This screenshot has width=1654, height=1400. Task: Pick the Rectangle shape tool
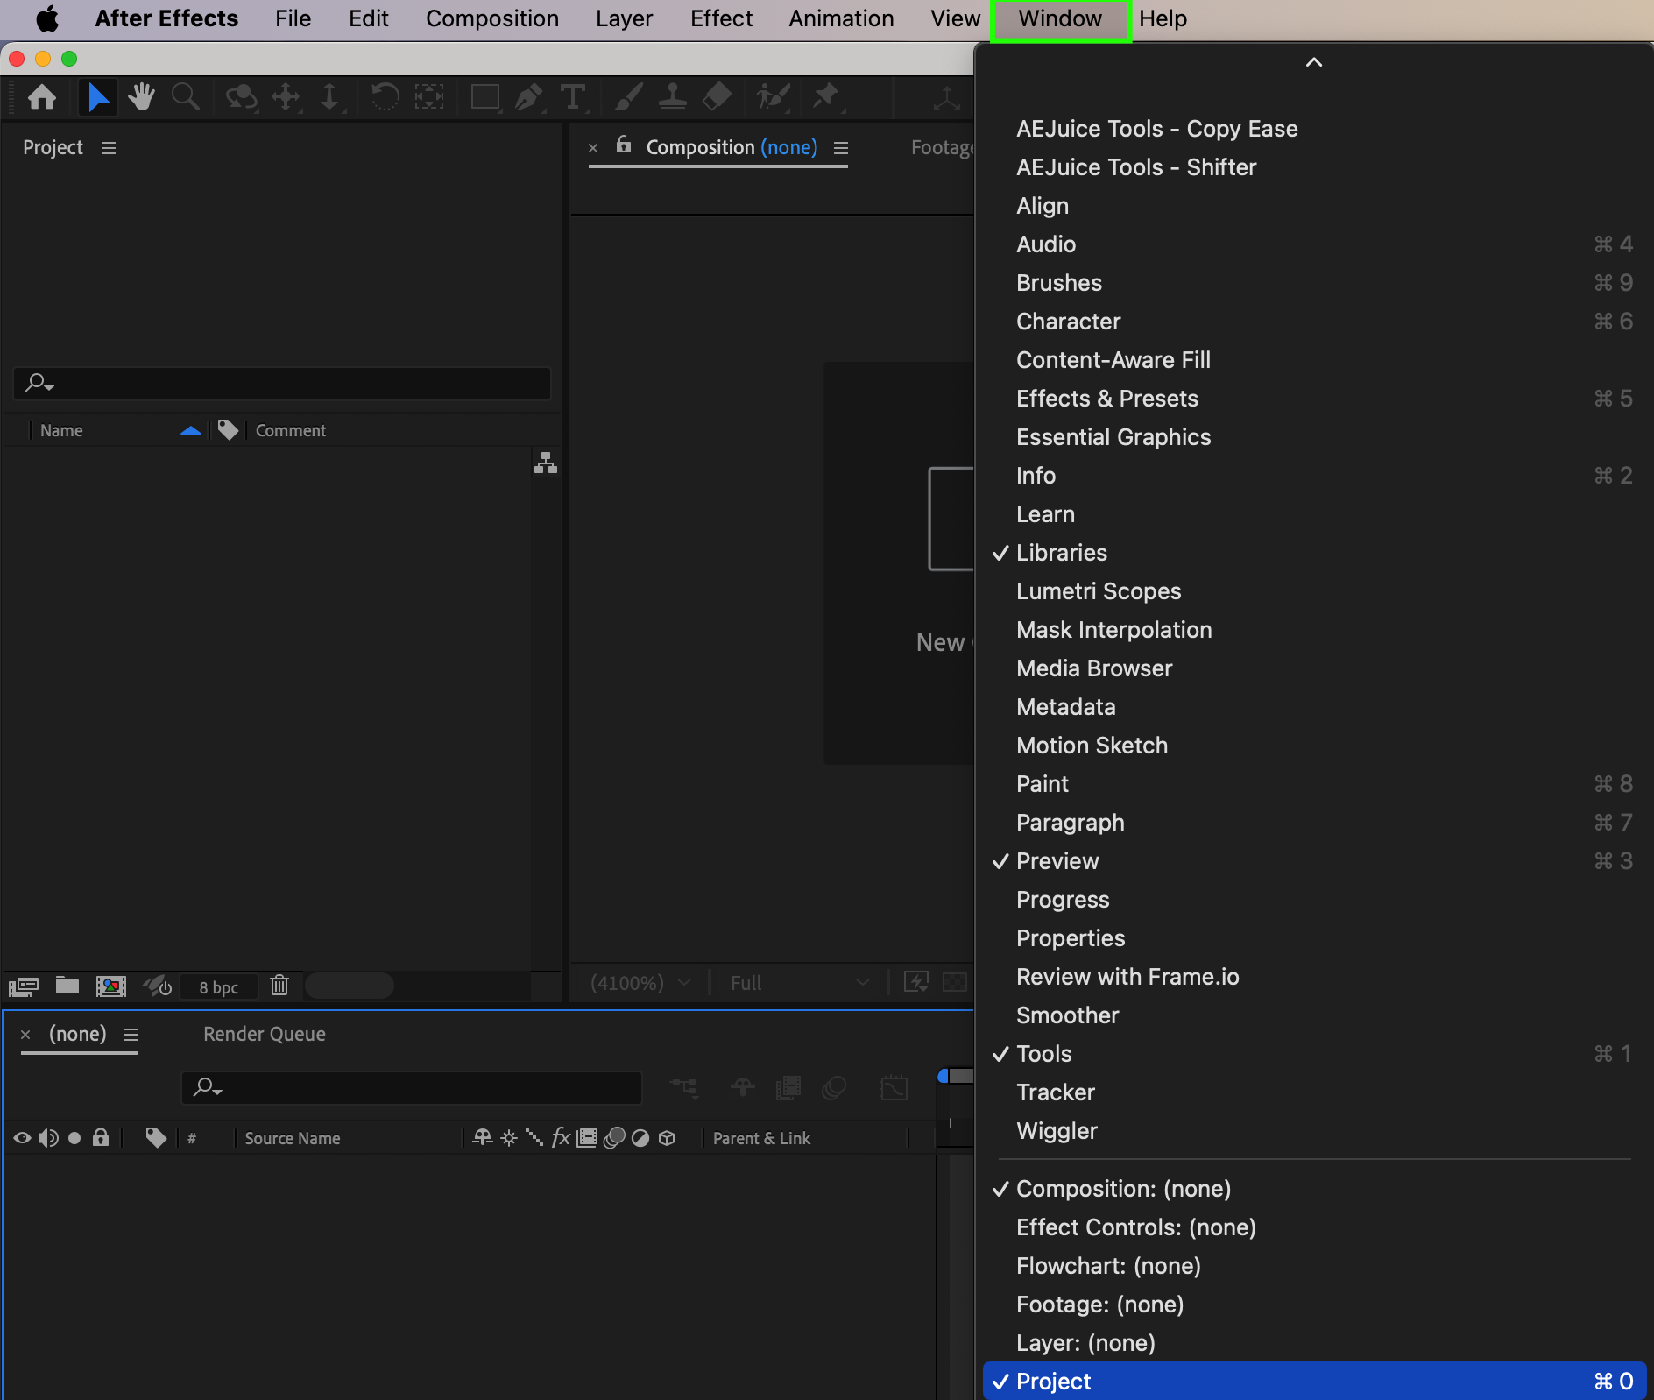point(484,96)
